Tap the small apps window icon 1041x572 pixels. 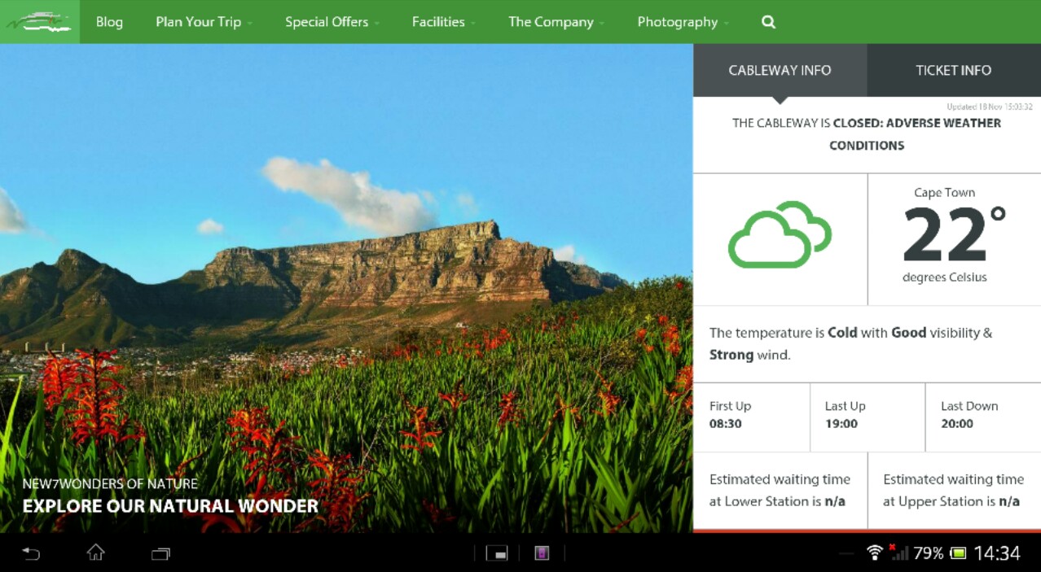(497, 553)
